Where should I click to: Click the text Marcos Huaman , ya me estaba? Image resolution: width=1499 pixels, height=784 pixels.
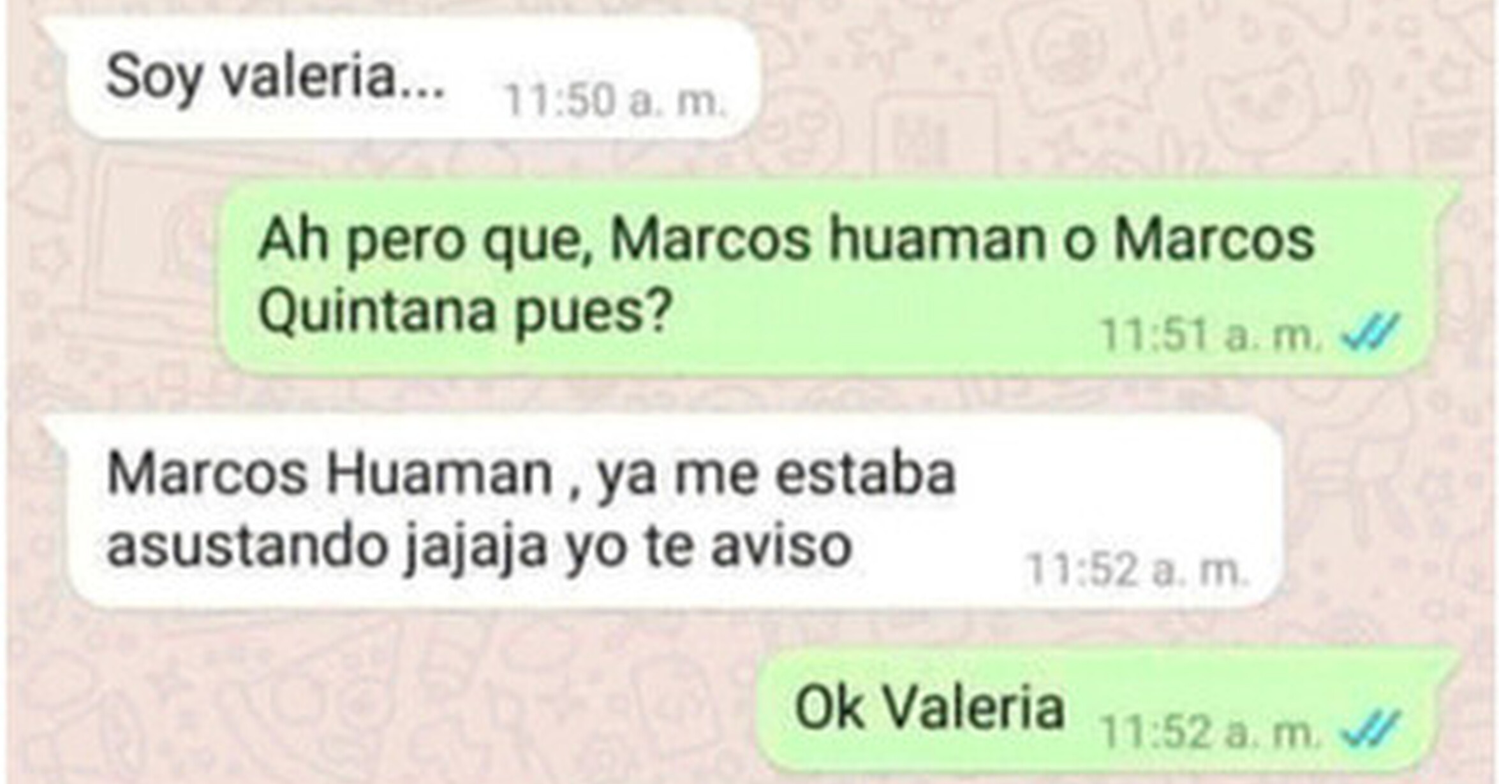point(531,475)
